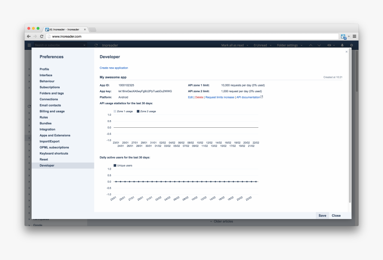Screen dimensions: 383x260
Task: Click the Preferences dialog vertical scrollbar
Action: click(x=350, y=126)
